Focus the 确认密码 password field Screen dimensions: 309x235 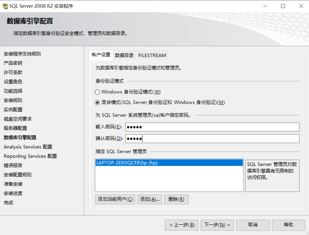(212, 139)
